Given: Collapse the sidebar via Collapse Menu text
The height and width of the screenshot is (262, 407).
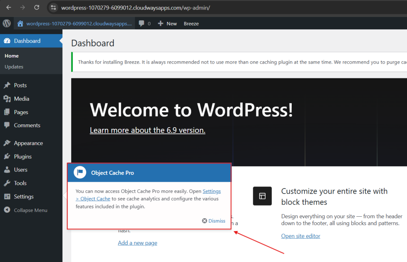Looking at the screenshot, I should coord(31,210).
